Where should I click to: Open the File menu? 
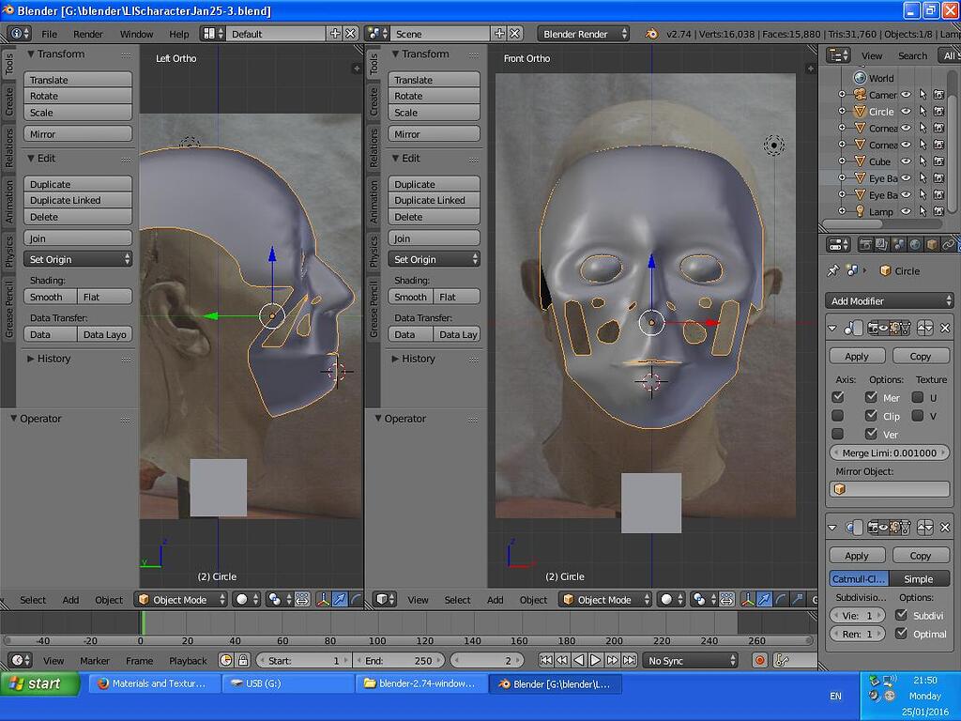[49, 34]
